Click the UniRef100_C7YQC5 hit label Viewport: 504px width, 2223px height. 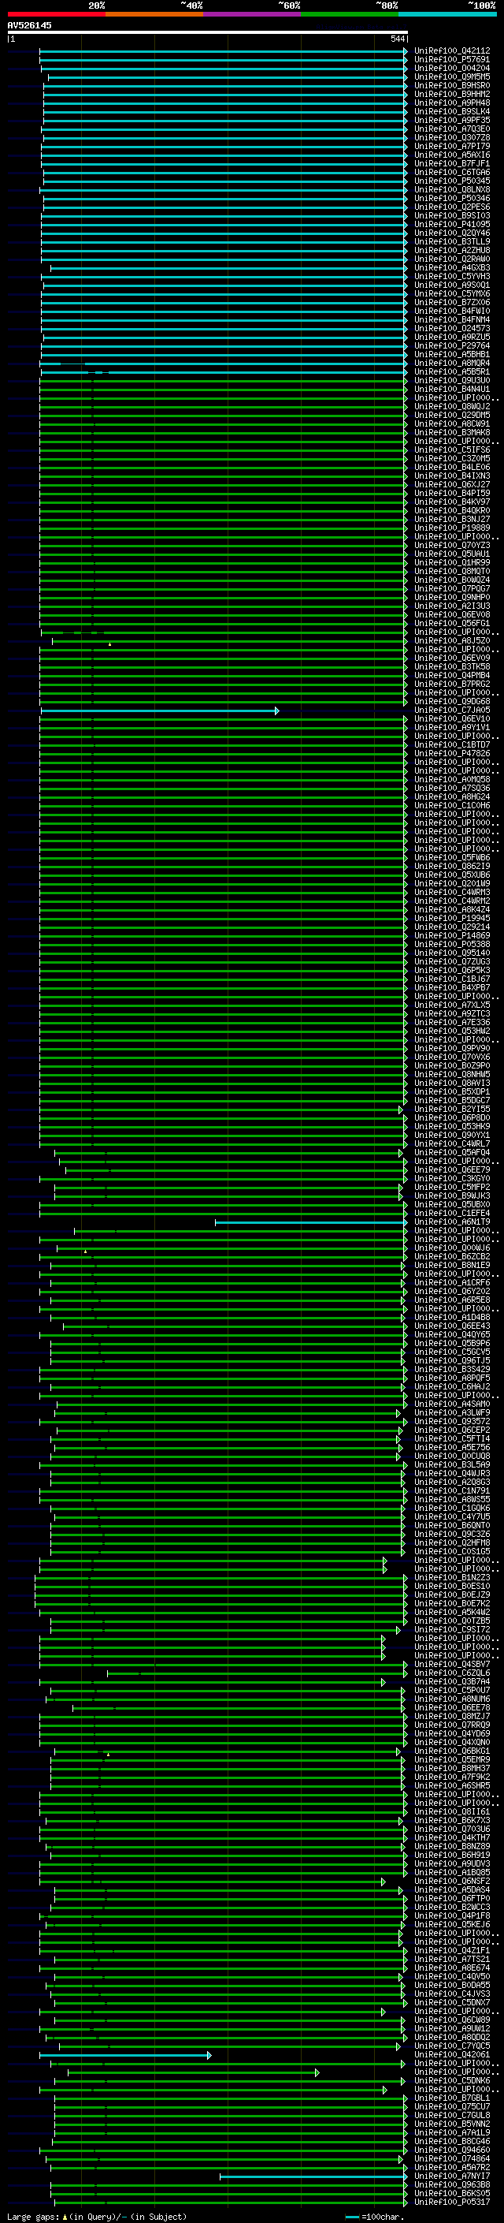(452, 2046)
